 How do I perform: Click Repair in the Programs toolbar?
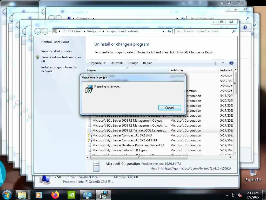(x=147, y=63)
